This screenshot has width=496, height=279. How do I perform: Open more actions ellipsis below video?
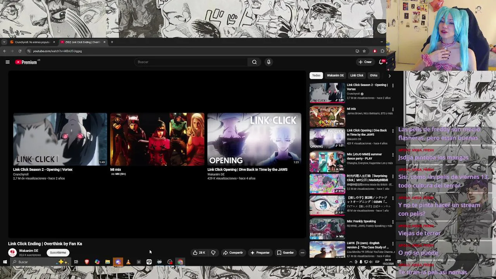click(302, 253)
